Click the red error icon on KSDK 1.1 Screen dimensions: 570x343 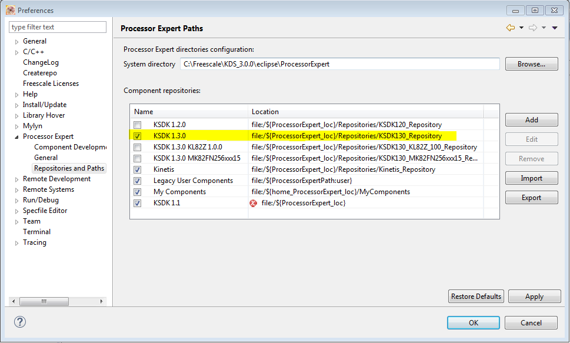pyautogui.click(x=254, y=203)
